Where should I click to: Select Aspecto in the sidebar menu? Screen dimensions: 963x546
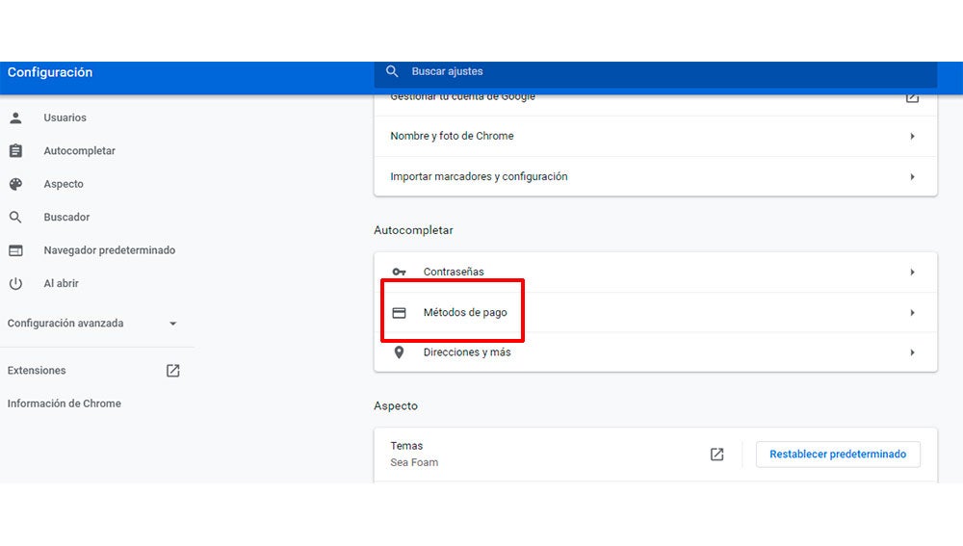pyautogui.click(x=64, y=184)
